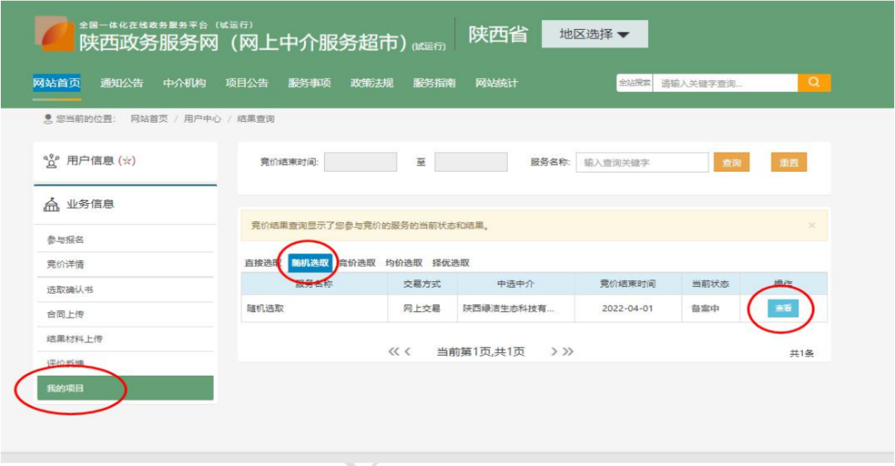Expand the 用户信息 panel
Image resolution: width=895 pixels, height=466 pixels.
(125, 162)
